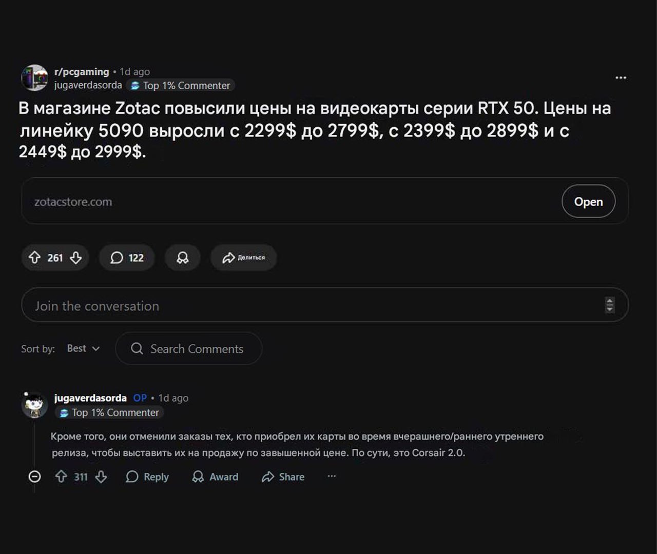Viewport: 657px width, 554px height.
Task: Go to the r/pcgaming subreddit
Action: [82, 72]
